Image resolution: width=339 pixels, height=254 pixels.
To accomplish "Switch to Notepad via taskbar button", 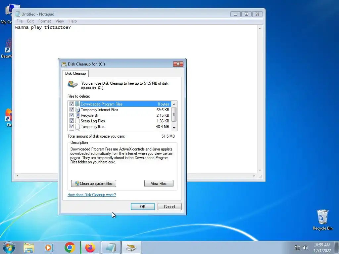I will tap(111, 247).
